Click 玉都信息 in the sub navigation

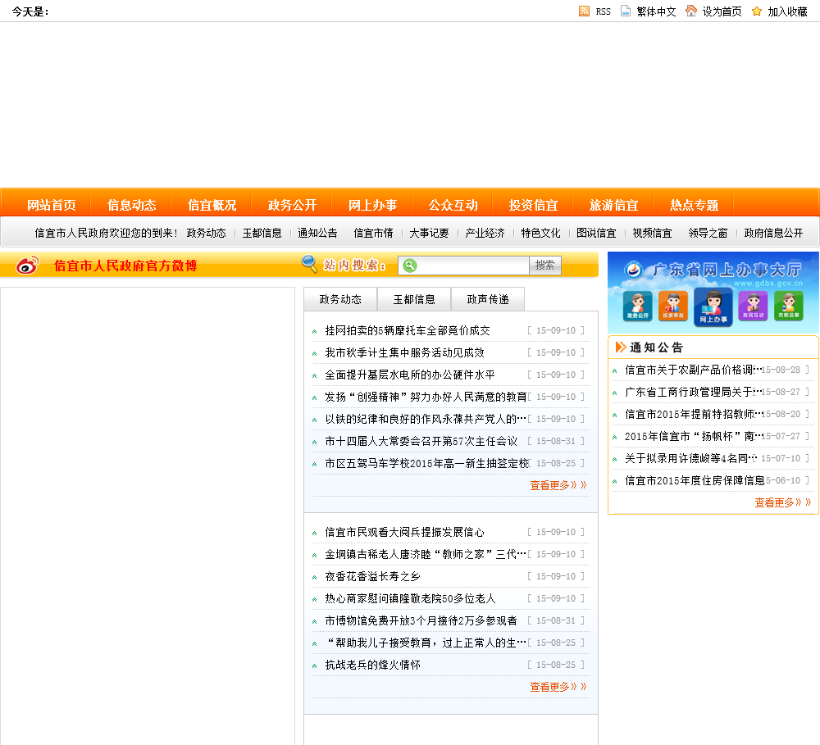tap(262, 233)
